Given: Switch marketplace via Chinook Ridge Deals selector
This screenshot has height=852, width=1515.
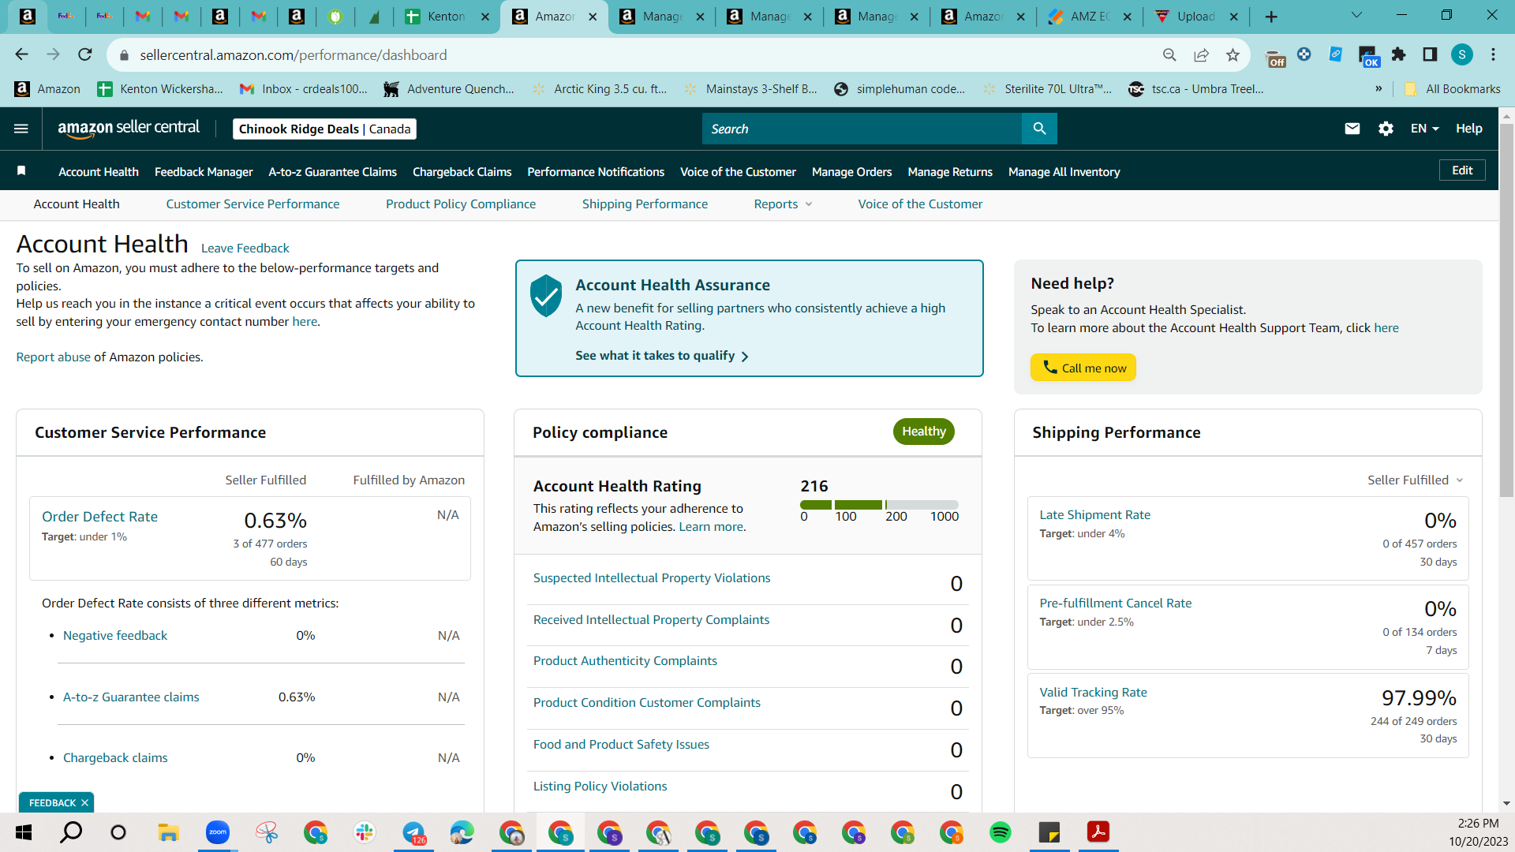Looking at the screenshot, I should [x=324, y=129].
